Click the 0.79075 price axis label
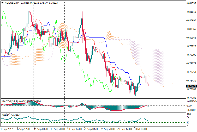The height and width of the screenshot is (132, 197). coord(191,64)
